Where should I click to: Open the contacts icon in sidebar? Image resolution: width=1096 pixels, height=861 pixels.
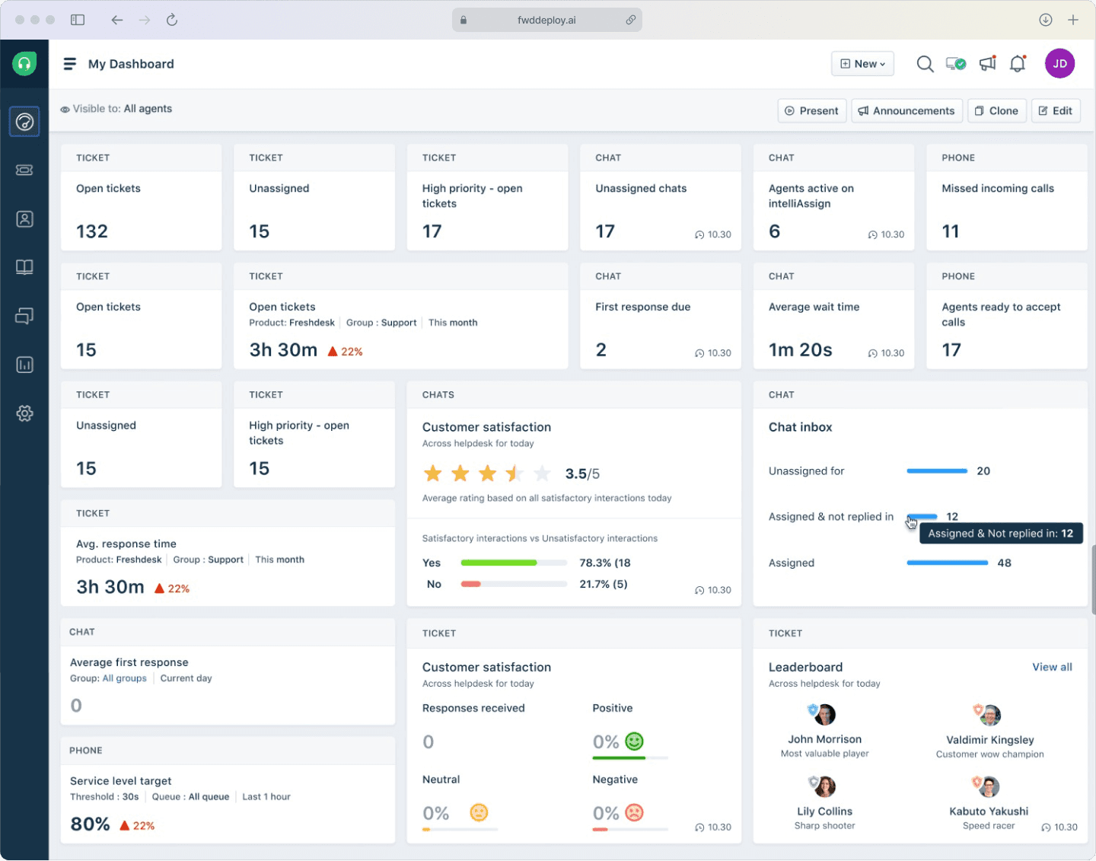24,219
